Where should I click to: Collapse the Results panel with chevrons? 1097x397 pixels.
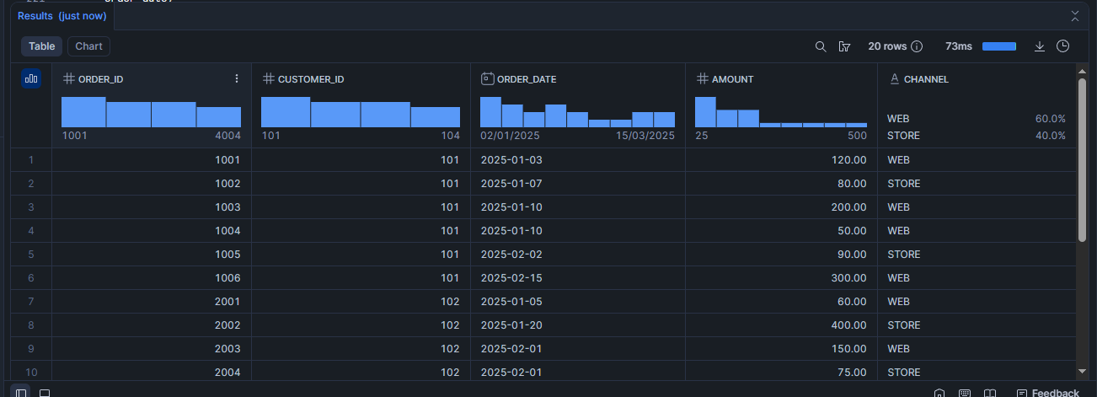[x=1075, y=16]
